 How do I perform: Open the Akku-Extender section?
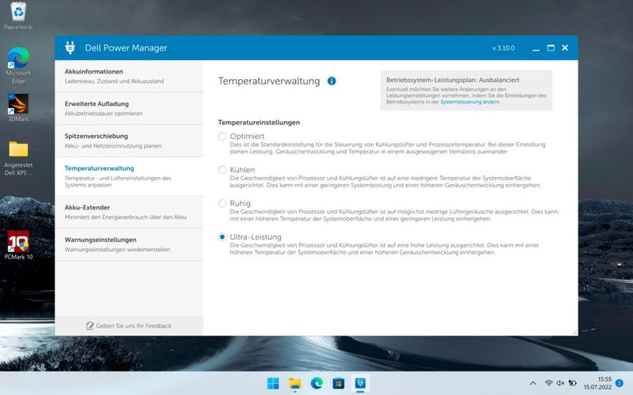pos(129,212)
